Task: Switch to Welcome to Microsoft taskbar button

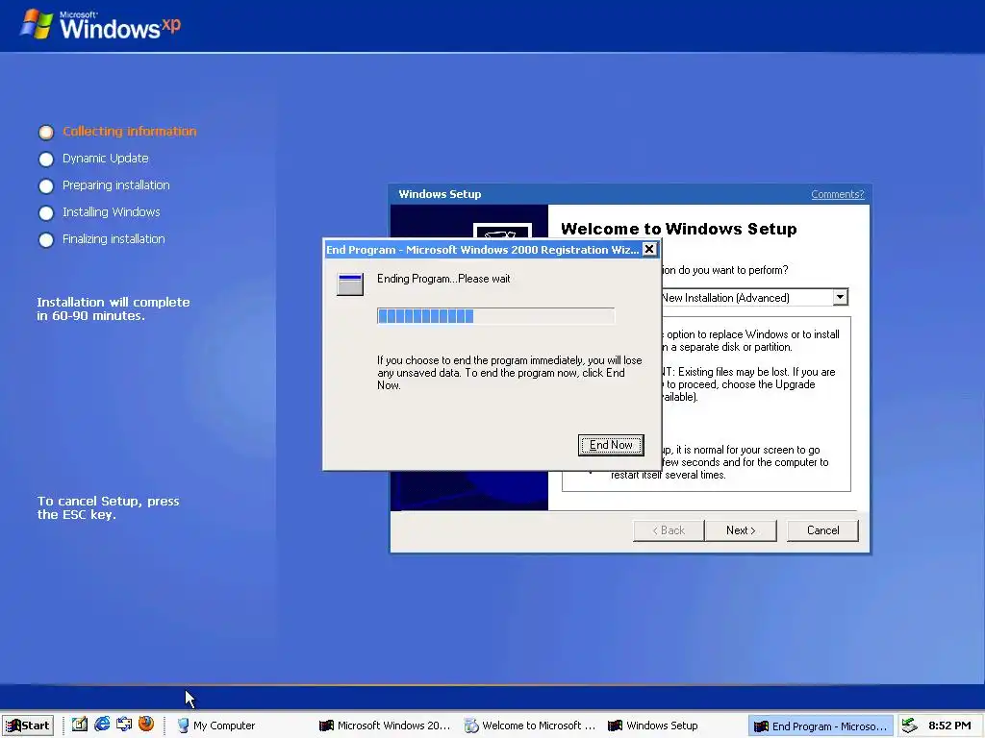Action: 530,726
